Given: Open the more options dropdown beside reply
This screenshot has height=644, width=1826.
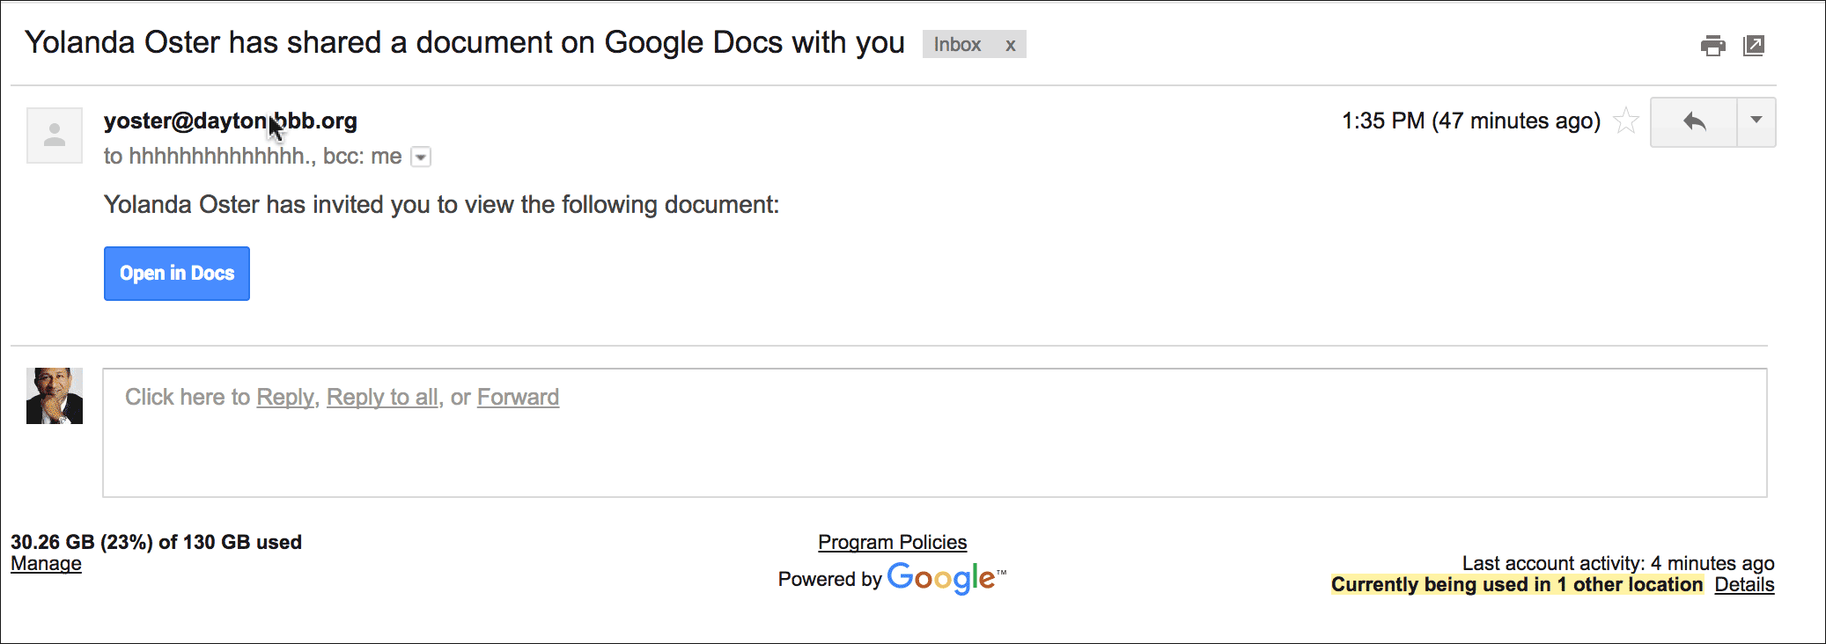Looking at the screenshot, I should tap(1756, 121).
